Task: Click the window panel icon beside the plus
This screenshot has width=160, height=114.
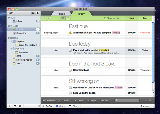Action: point(15,106)
